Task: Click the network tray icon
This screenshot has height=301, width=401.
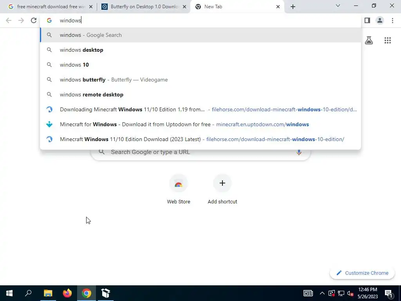Action: tap(341, 293)
